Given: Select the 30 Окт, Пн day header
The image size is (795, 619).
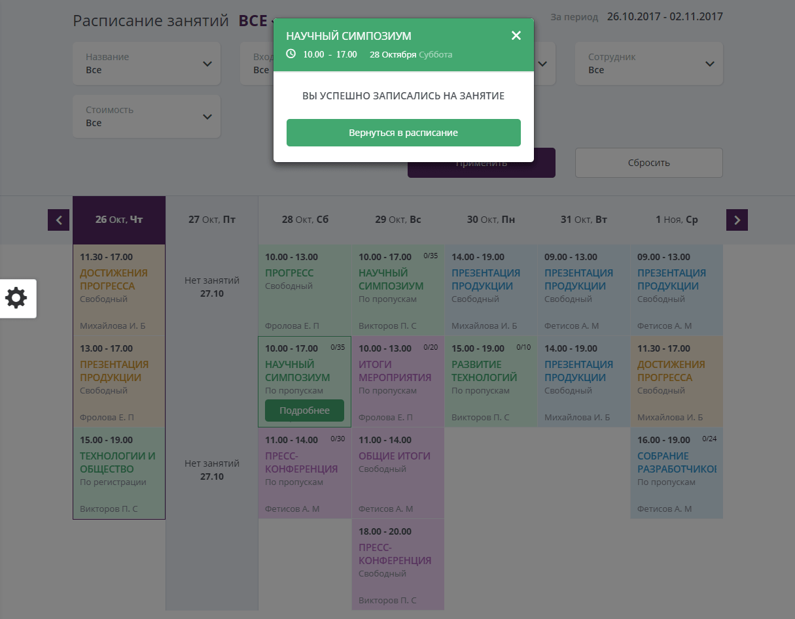Looking at the screenshot, I should 491,220.
